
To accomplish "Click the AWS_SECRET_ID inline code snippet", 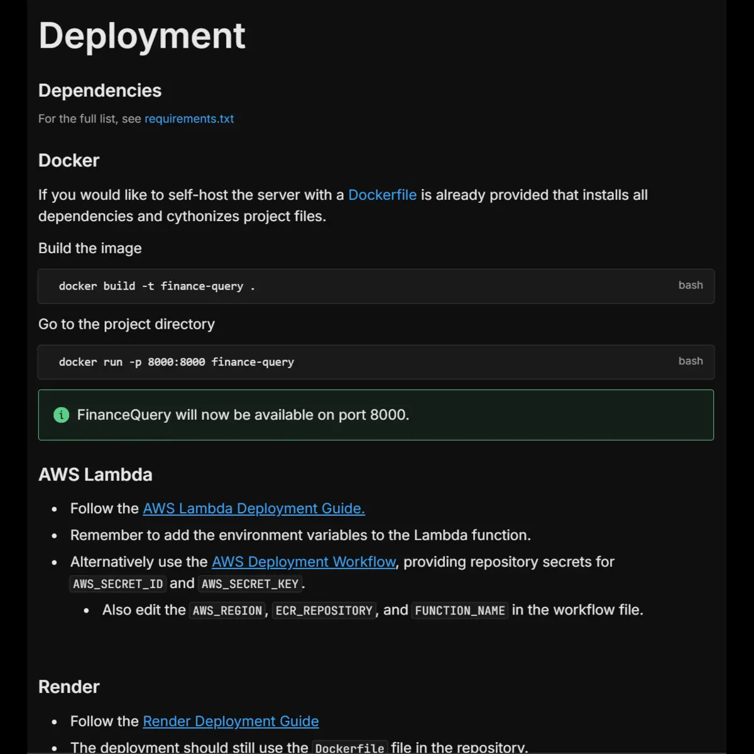I will tap(117, 584).
